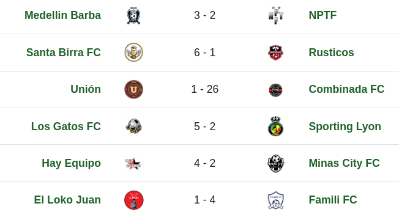Click the Combinada FC black logo
399x220 pixels.
pyautogui.click(x=275, y=90)
